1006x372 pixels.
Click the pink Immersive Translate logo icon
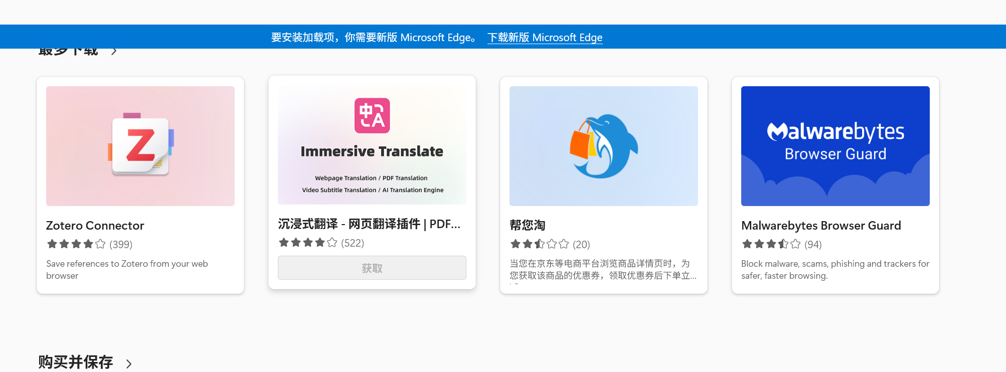coord(372,116)
